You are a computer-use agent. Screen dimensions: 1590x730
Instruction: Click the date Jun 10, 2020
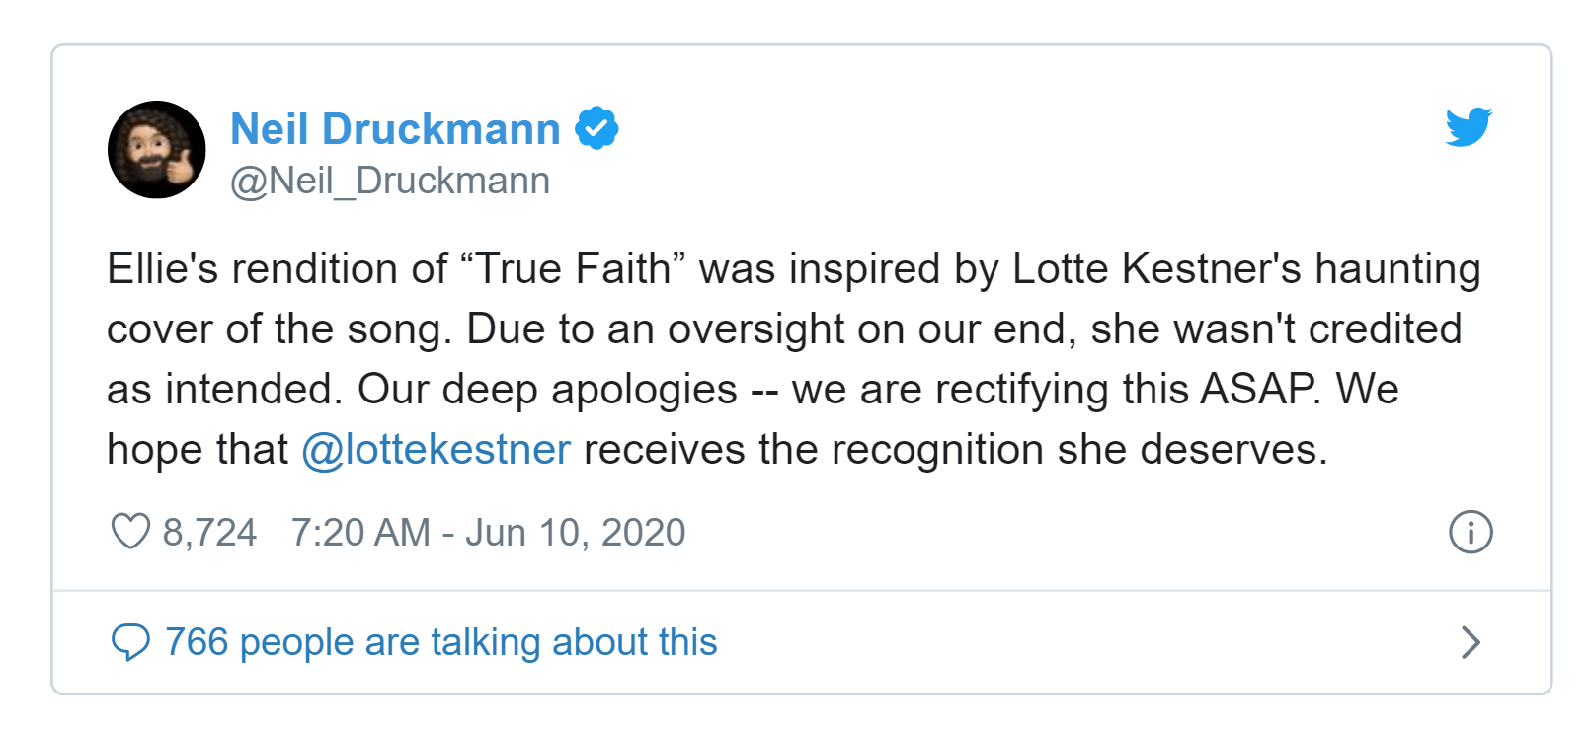coord(575,533)
